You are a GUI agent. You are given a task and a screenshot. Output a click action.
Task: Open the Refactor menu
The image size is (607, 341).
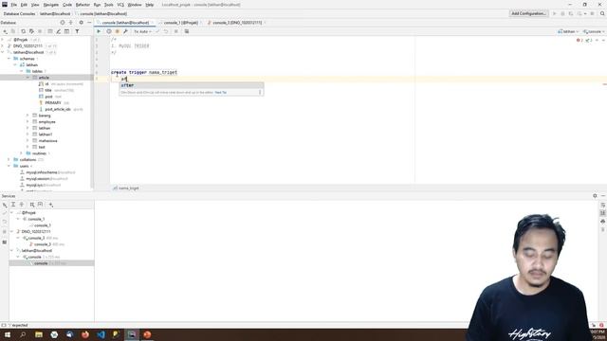(83, 5)
